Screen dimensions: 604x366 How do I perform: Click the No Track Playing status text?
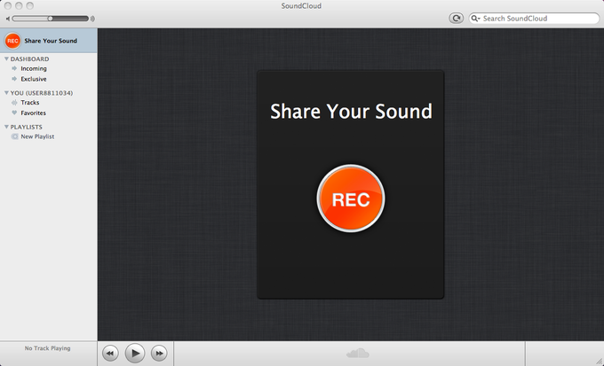pos(47,348)
